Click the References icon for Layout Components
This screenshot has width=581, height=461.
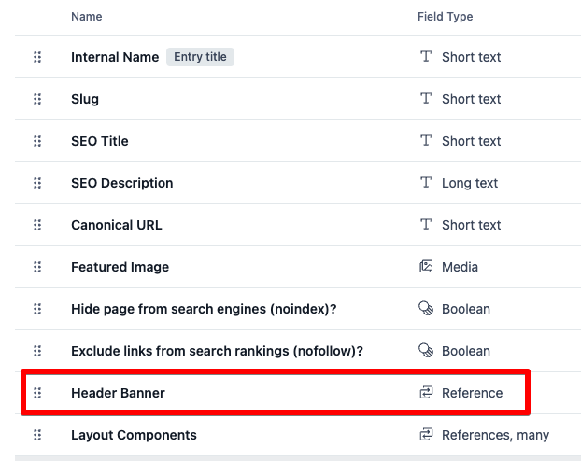[x=426, y=435]
